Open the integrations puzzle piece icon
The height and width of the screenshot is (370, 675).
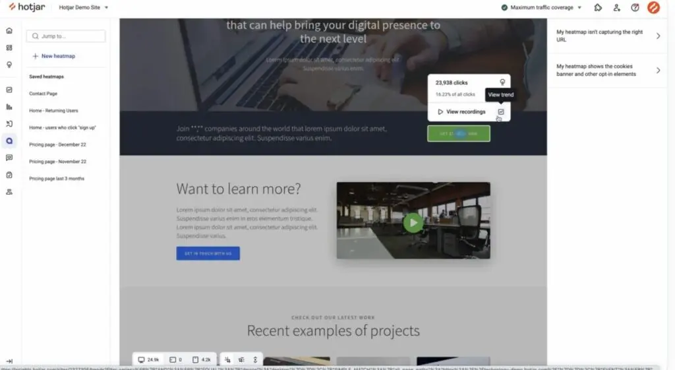pos(598,8)
